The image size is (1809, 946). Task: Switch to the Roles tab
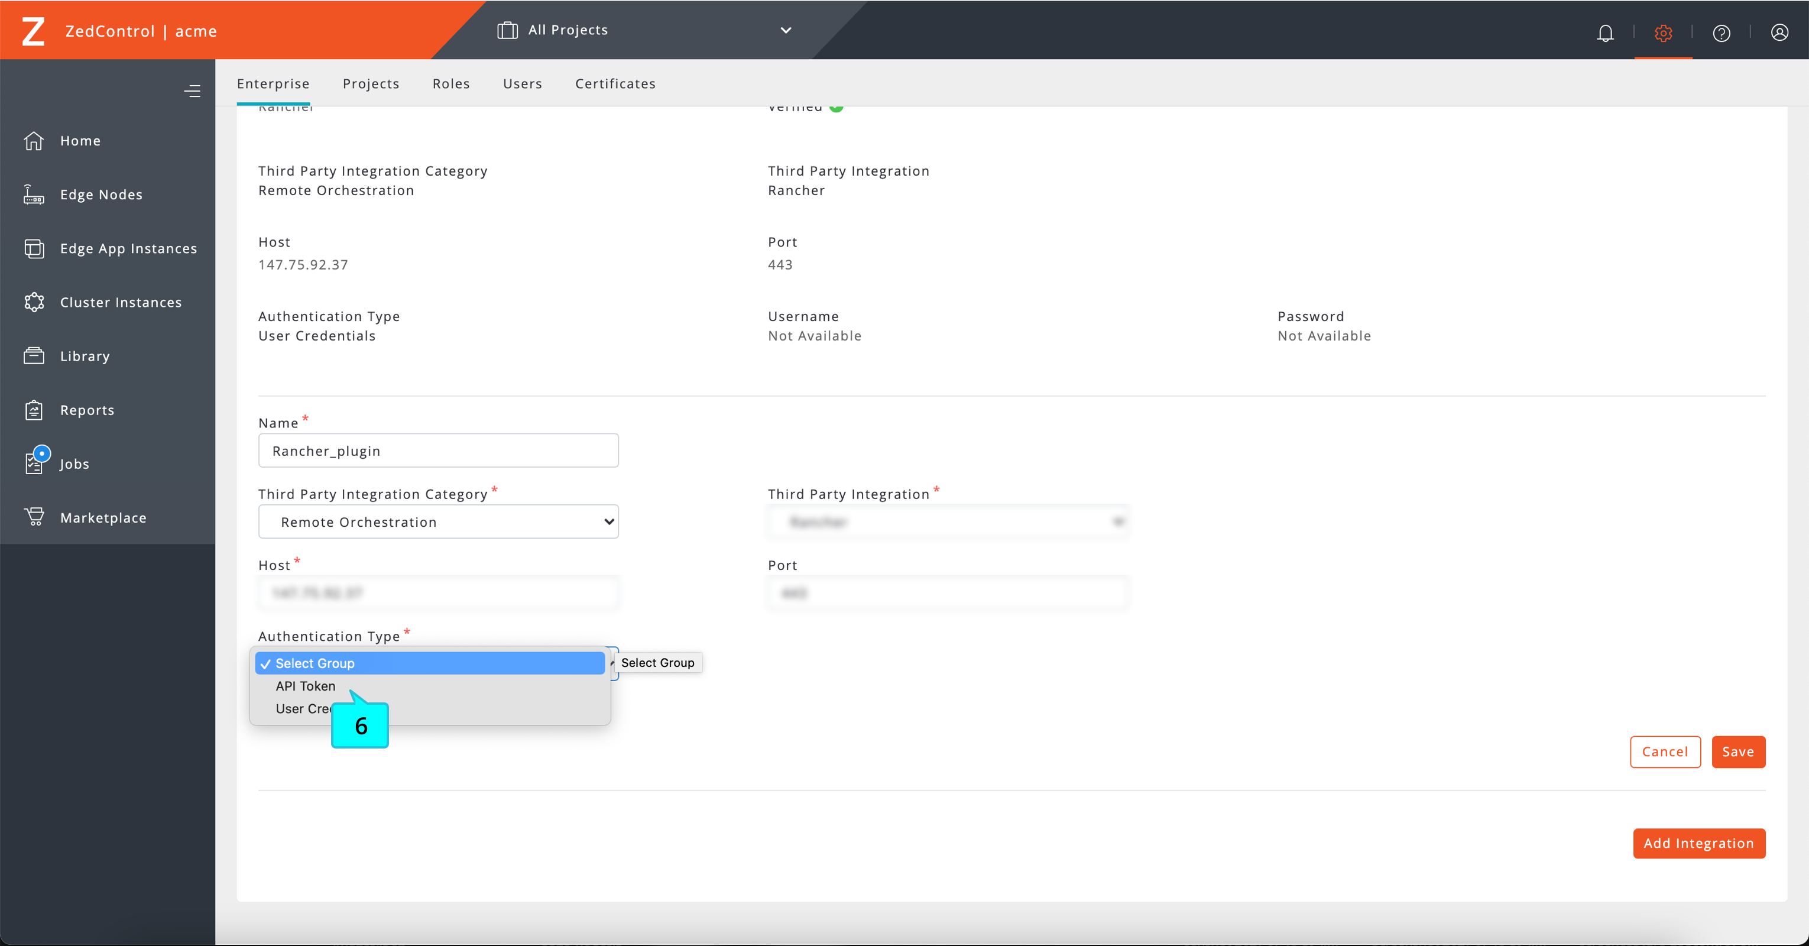[x=451, y=83]
